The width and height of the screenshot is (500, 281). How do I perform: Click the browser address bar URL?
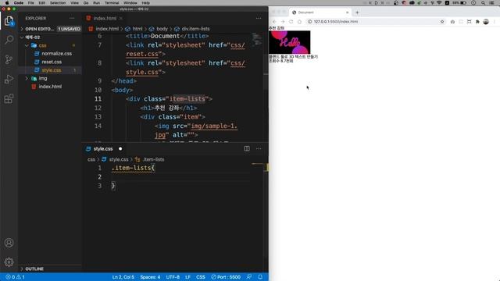click(335, 22)
